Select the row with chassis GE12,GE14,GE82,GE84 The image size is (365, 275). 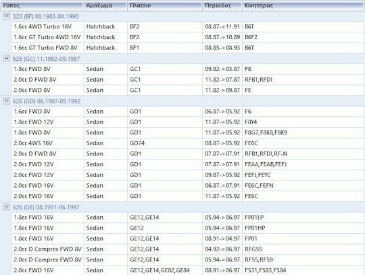(x=188, y=270)
